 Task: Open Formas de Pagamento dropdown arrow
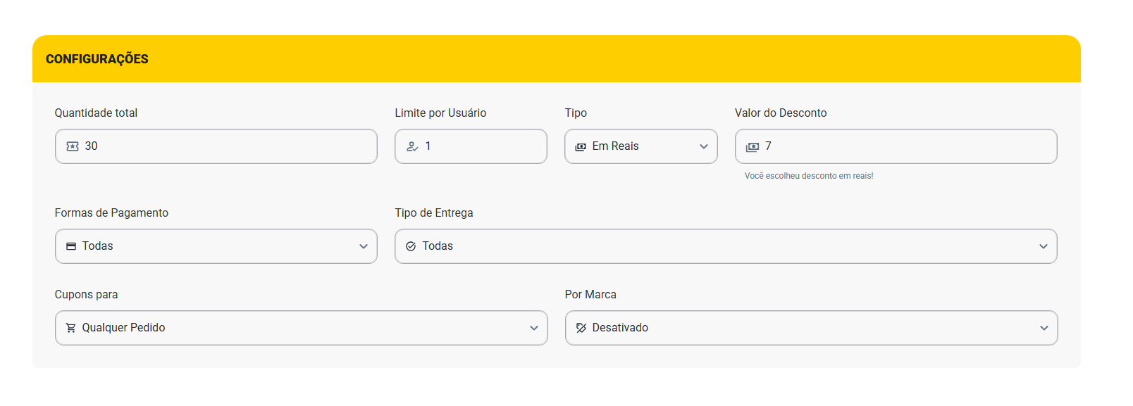pyautogui.click(x=364, y=246)
